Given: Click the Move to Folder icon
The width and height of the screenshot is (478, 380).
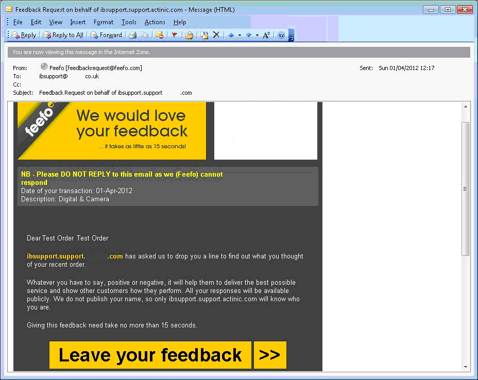Looking at the screenshot, I should 189,35.
